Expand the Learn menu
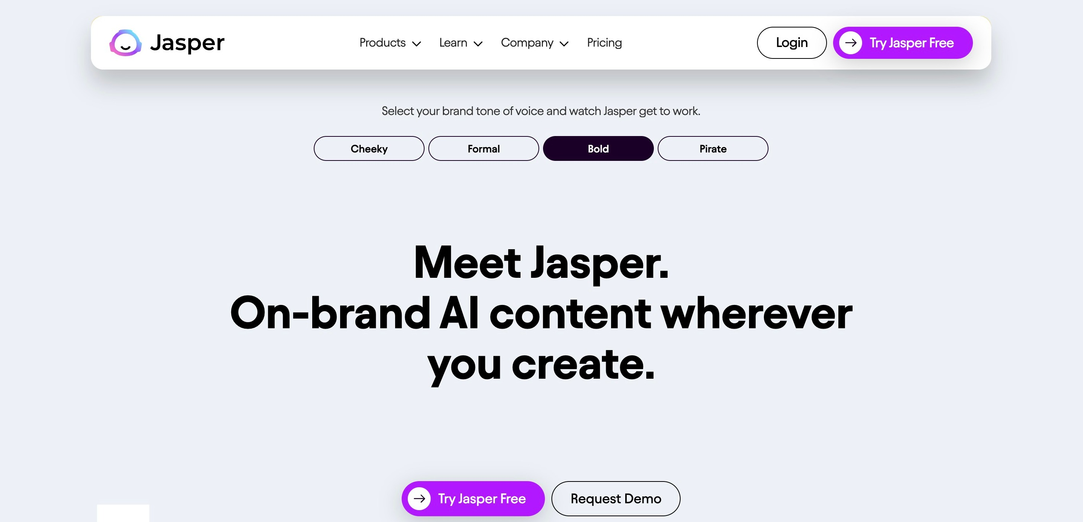This screenshot has height=522, width=1083. click(460, 43)
